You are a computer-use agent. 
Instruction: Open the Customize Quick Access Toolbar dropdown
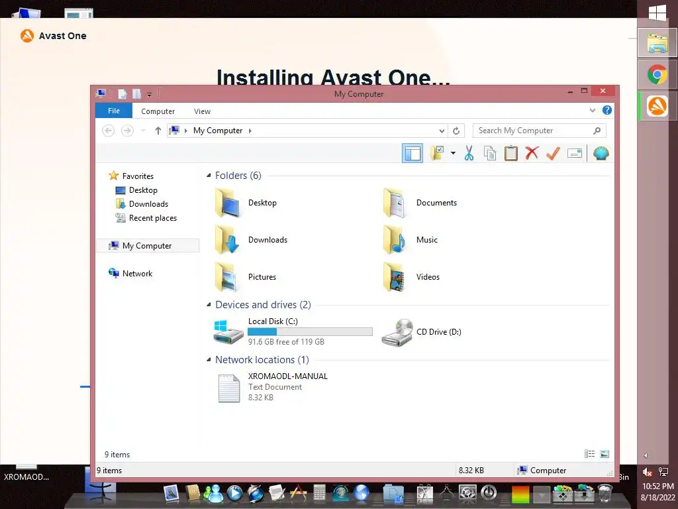click(x=149, y=94)
